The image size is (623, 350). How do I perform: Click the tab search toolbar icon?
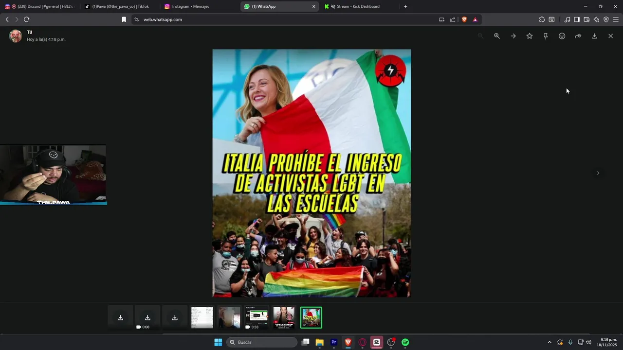pyautogui.click(x=551, y=19)
